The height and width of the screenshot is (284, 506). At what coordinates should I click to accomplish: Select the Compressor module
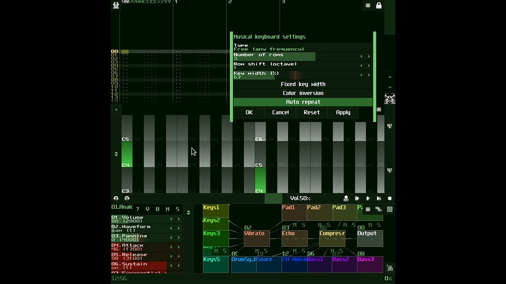tap(332, 238)
